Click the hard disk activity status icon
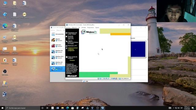 (98, 79)
